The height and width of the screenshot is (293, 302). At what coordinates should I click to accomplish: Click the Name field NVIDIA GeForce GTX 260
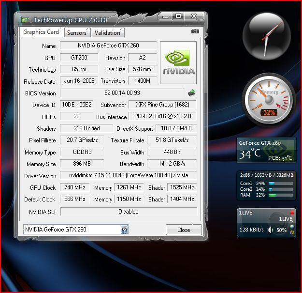[108, 46]
